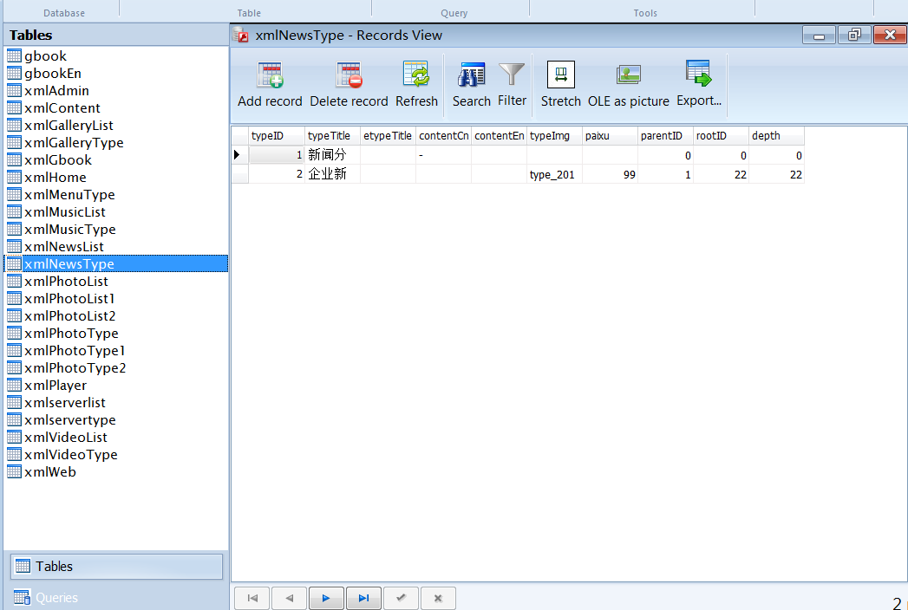
Task: Select the xmlGbook table
Action: (58, 160)
